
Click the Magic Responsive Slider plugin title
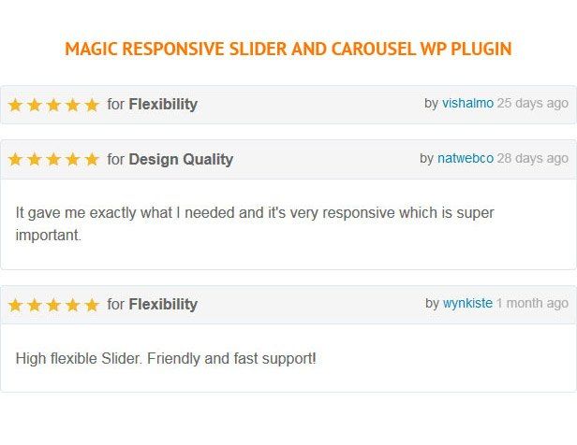coord(288,49)
